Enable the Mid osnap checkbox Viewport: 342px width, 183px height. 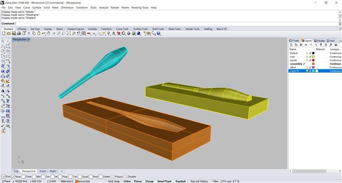pyautogui.click(x=34, y=177)
